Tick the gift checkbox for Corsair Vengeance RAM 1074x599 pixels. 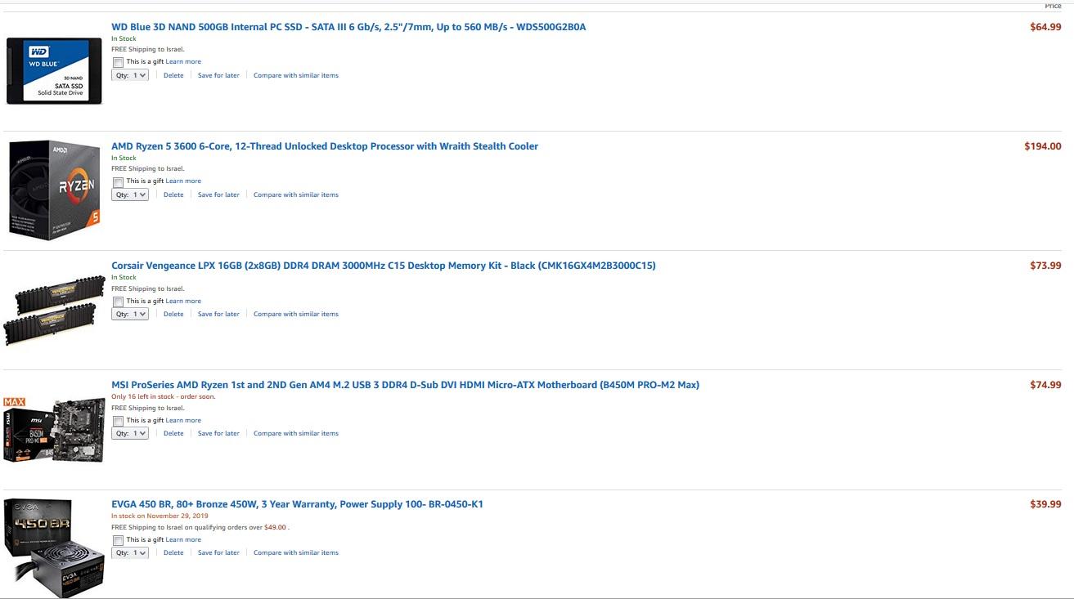[x=119, y=302]
